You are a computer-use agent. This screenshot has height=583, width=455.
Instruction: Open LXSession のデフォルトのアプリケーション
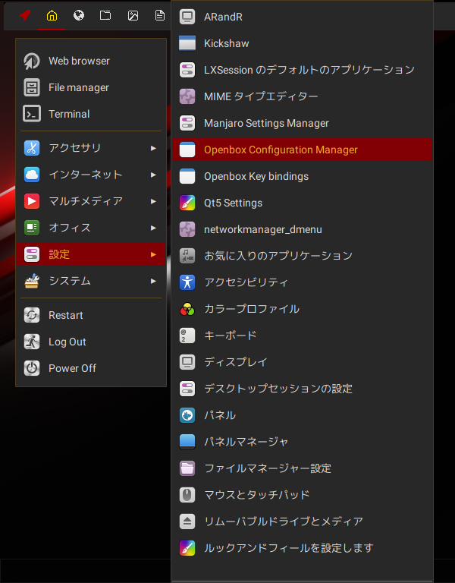pos(302,70)
